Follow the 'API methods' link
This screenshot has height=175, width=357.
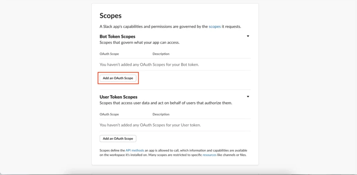coord(135,150)
